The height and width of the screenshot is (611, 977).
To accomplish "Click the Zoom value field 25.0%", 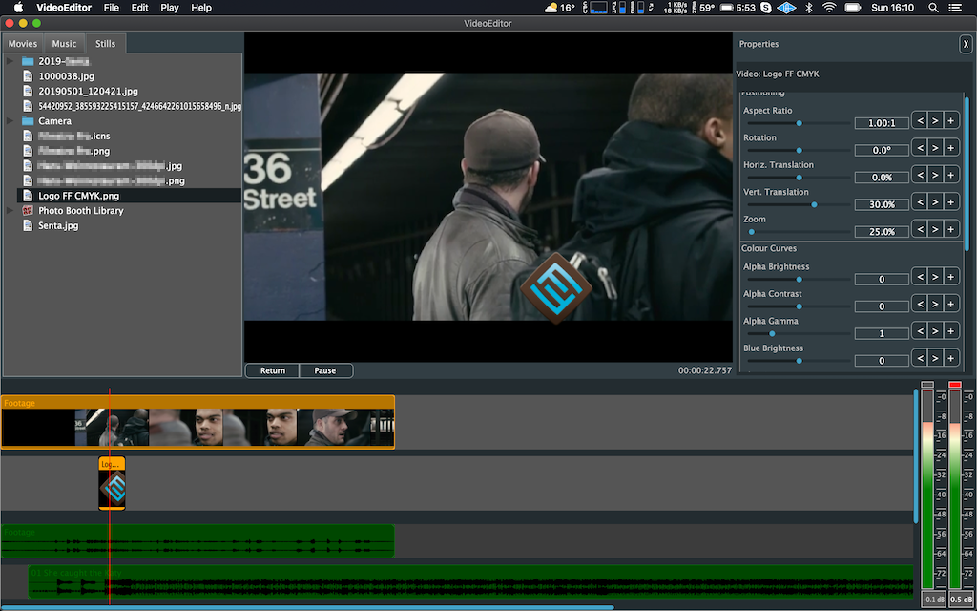I will [881, 231].
